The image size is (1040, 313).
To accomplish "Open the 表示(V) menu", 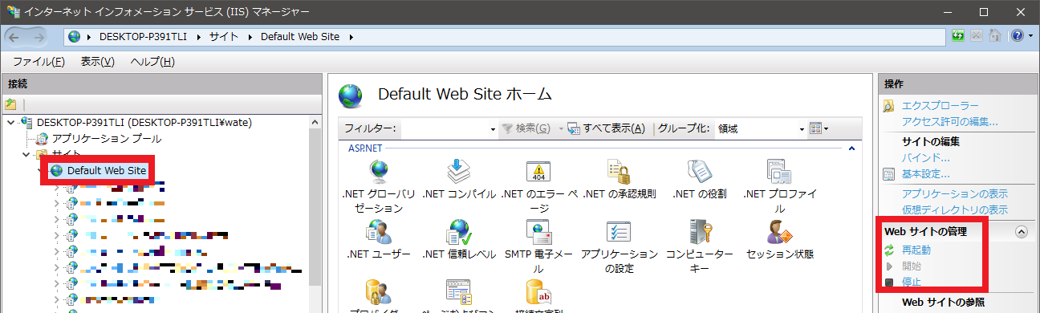I will [98, 62].
